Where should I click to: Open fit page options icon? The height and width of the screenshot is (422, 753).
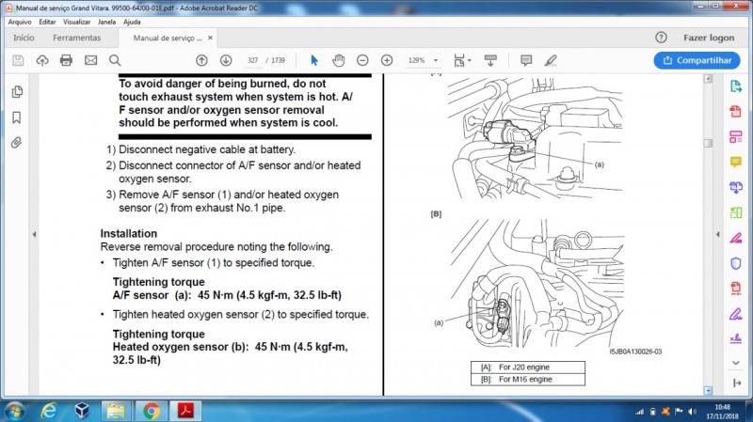(x=462, y=60)
